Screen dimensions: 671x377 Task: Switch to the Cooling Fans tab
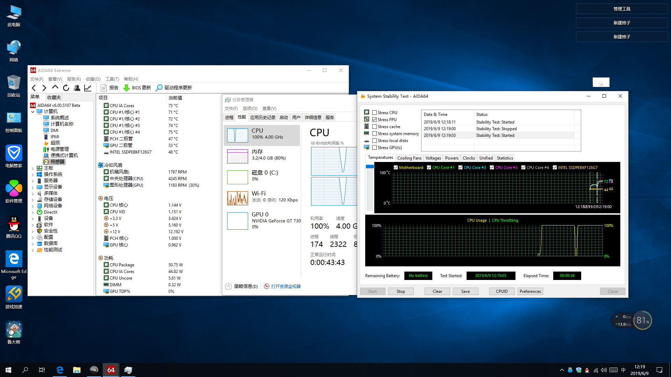pyautogui.click(x=409, y=158)
